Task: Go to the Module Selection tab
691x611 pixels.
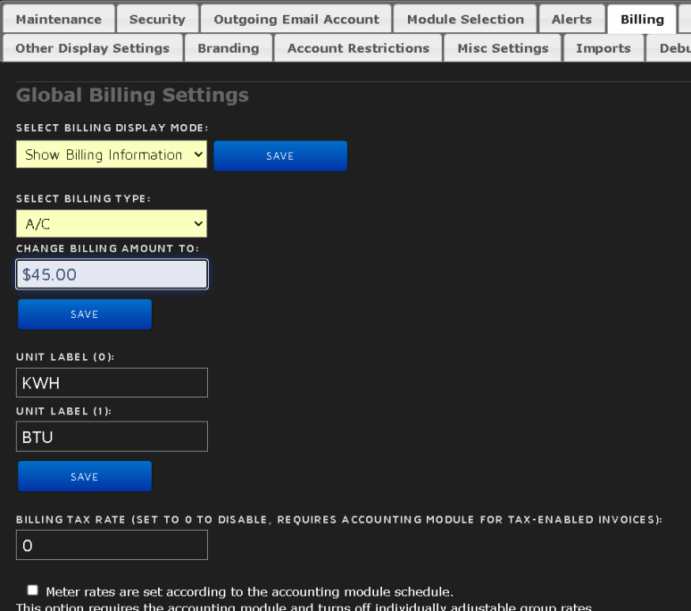Action: (465, 19)
